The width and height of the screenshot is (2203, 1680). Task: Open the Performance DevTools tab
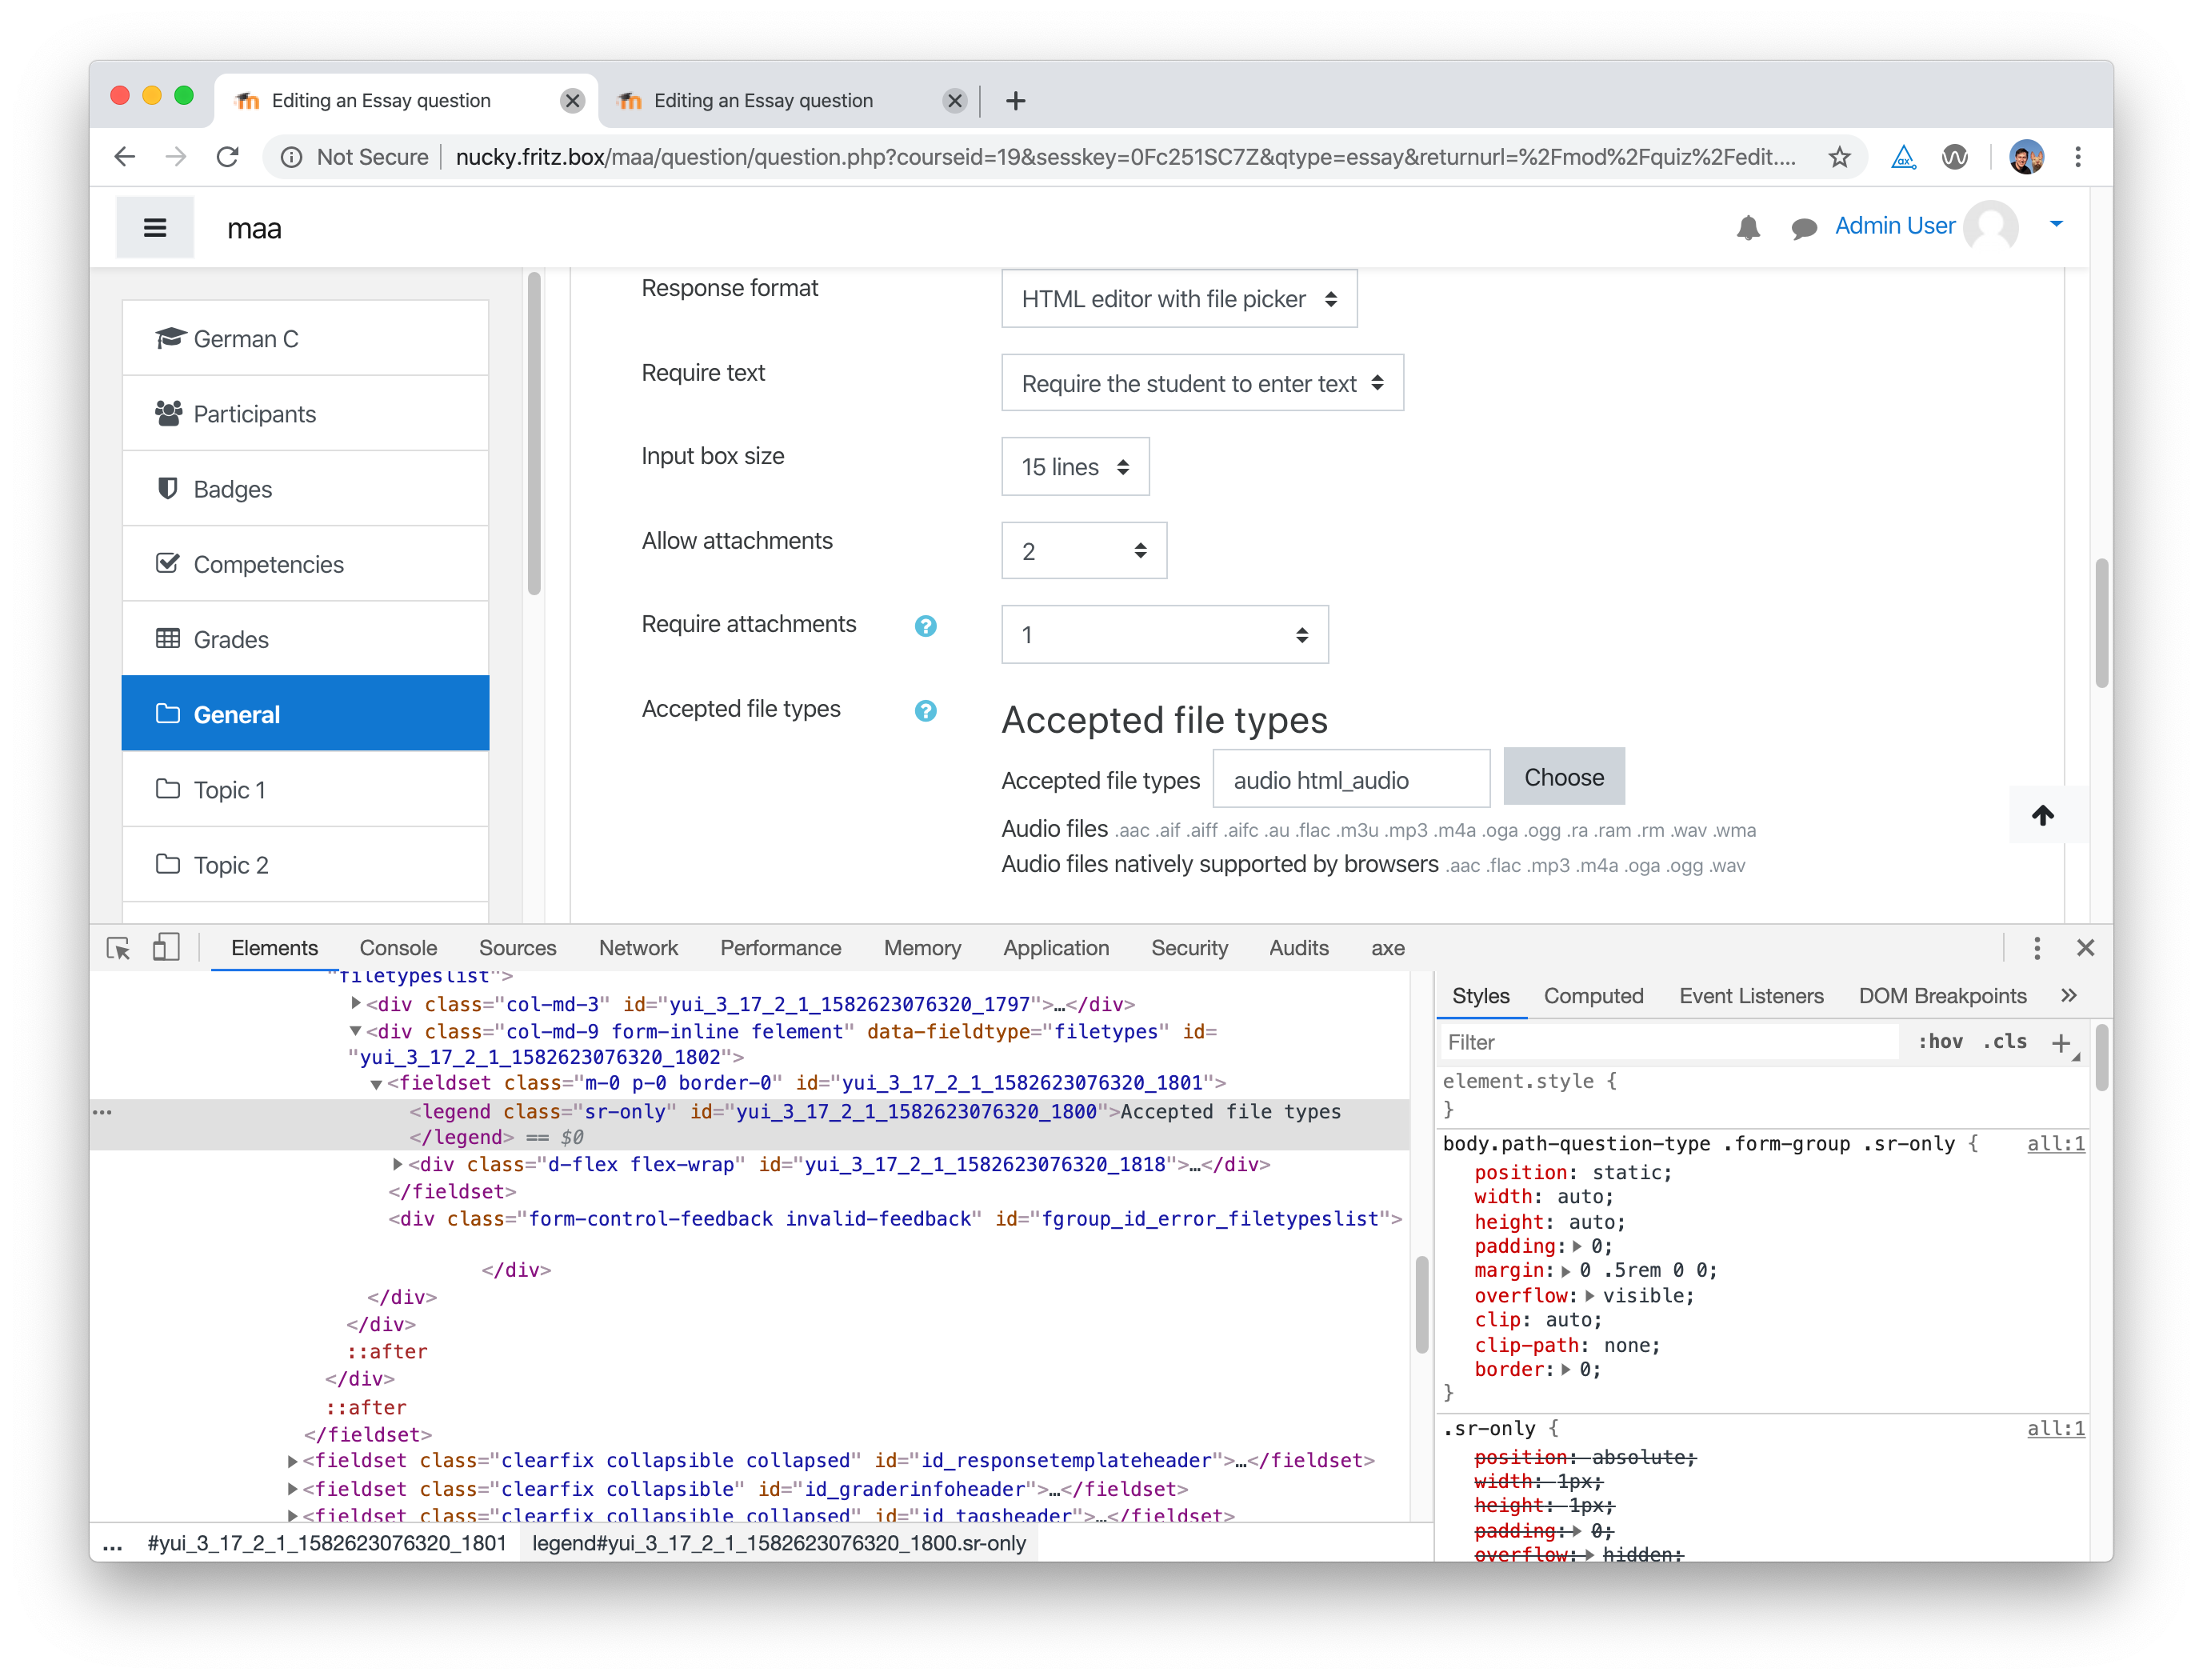(780, 948)
